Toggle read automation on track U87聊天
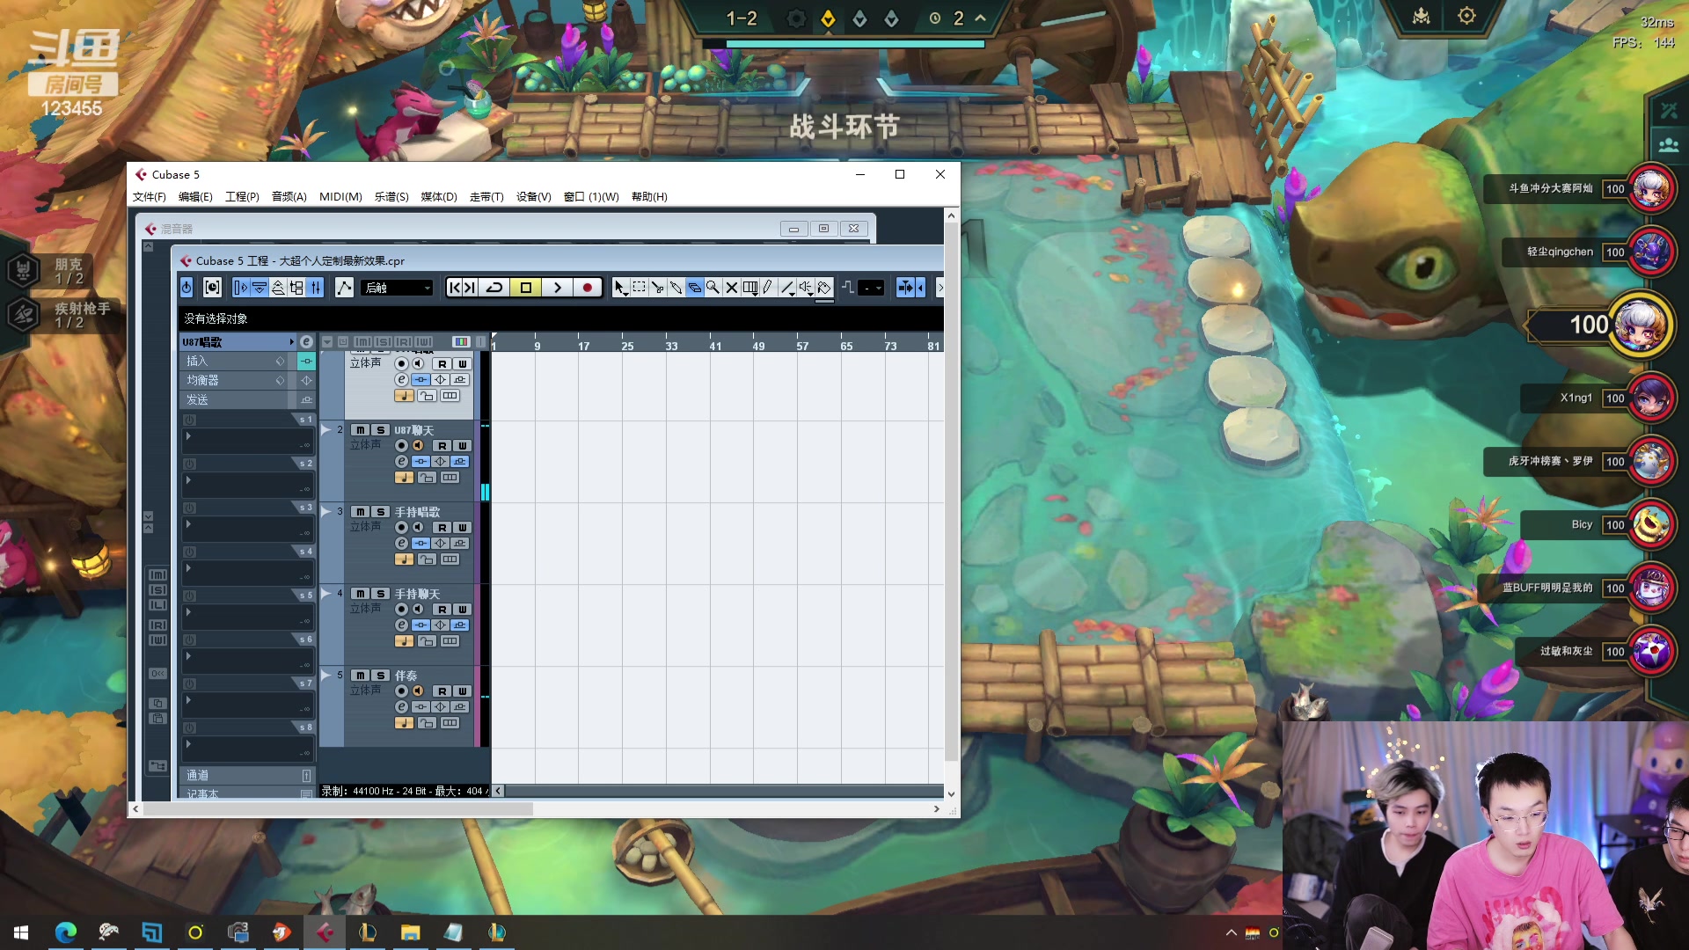 442,446
